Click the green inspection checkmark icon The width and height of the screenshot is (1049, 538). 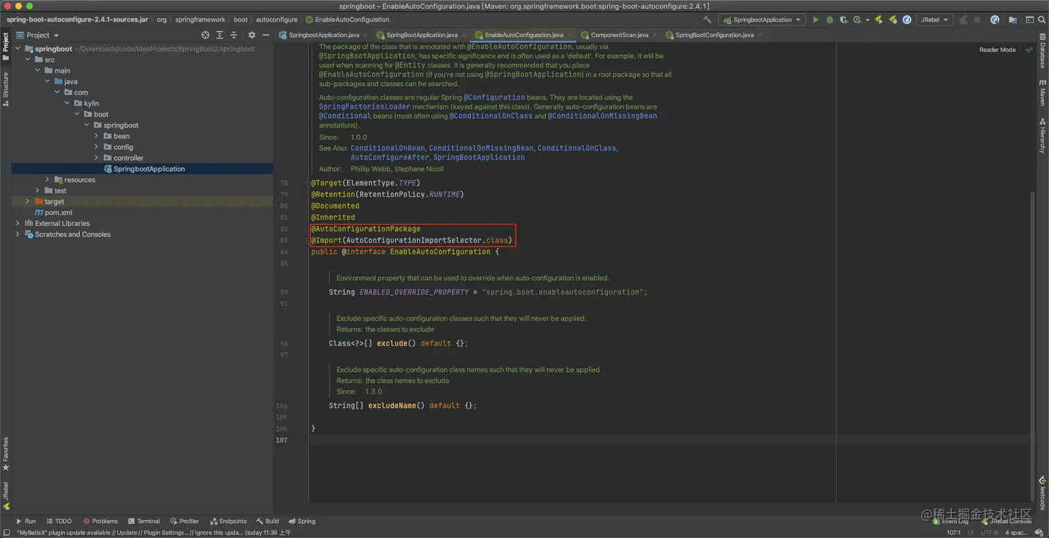point(1029,50)
